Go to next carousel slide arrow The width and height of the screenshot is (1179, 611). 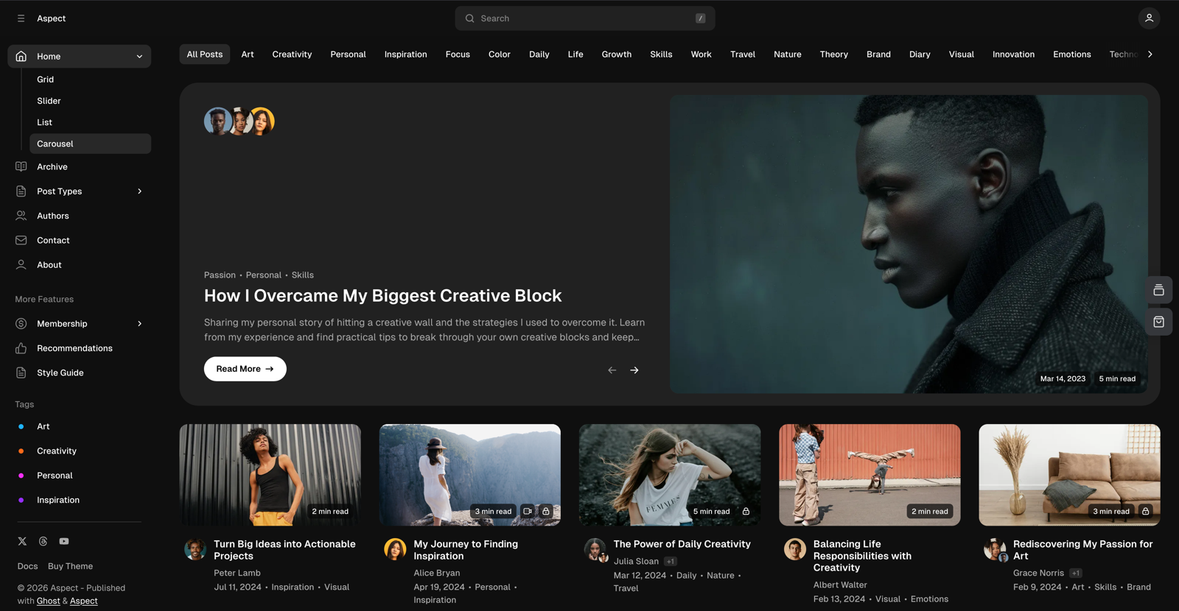coord(634,370)
